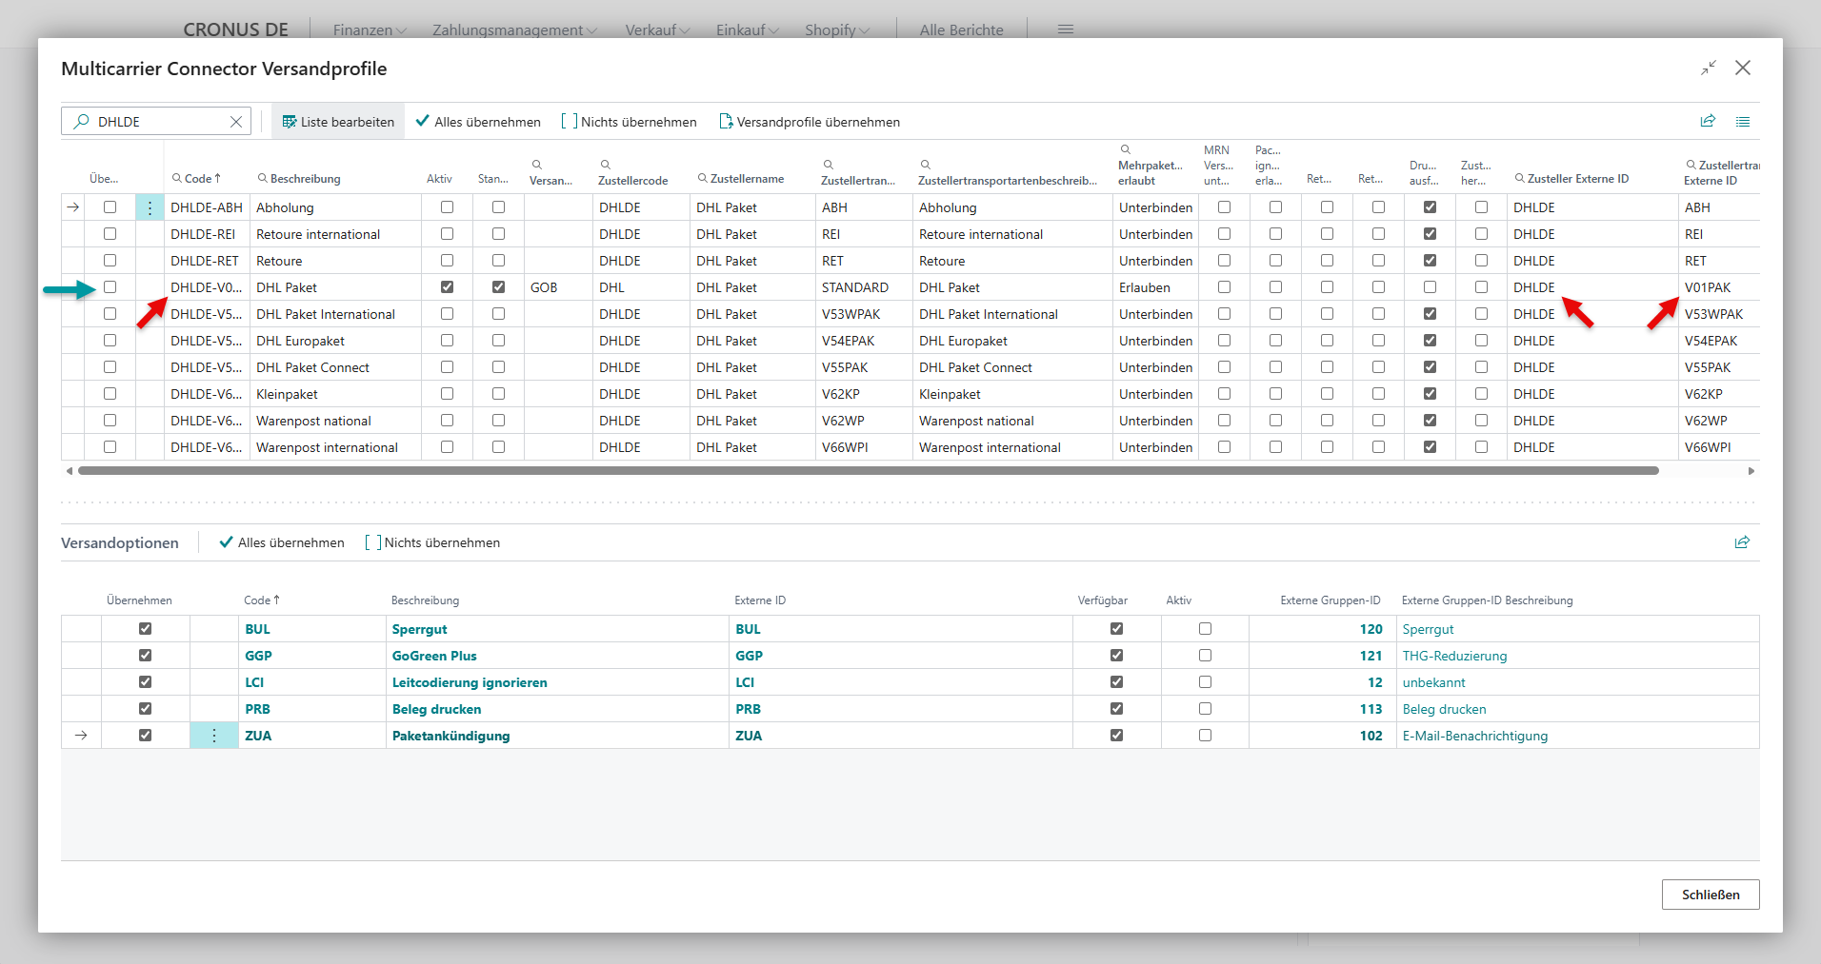Screen dimensions: 1821x964
Task: Open the hamburger menu in navigation bar
Action: [1066, 30]
